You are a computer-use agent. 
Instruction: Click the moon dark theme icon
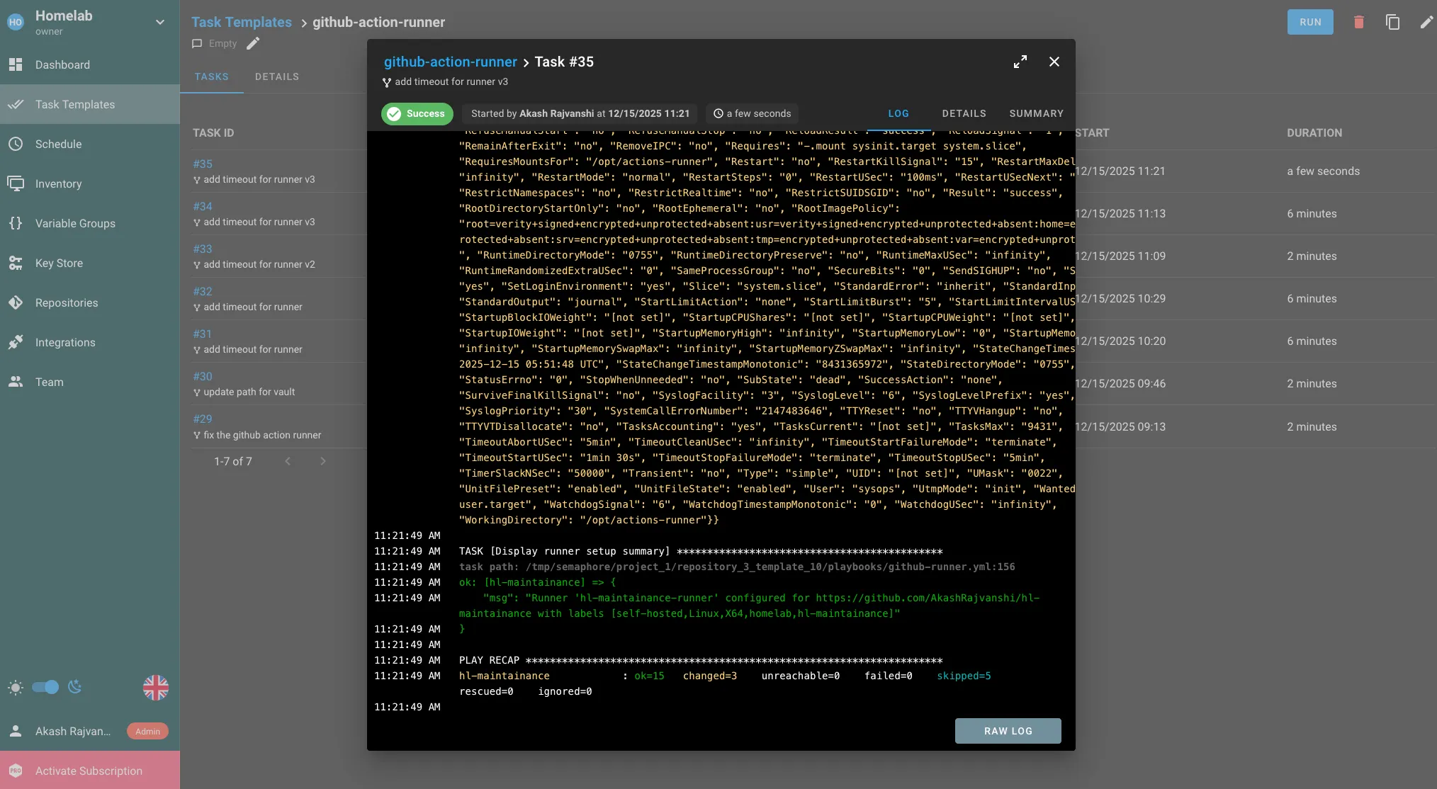[x=75, y=687]
